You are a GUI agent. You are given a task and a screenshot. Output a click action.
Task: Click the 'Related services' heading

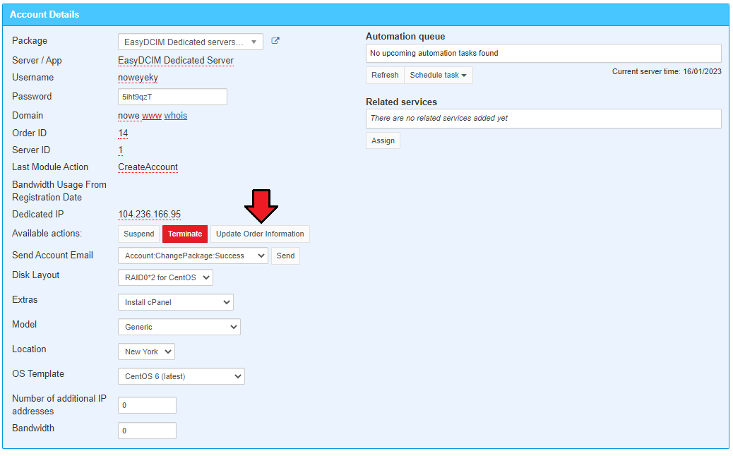pos(402,102)
